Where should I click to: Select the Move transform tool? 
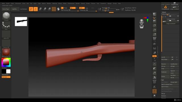(40, 9)
